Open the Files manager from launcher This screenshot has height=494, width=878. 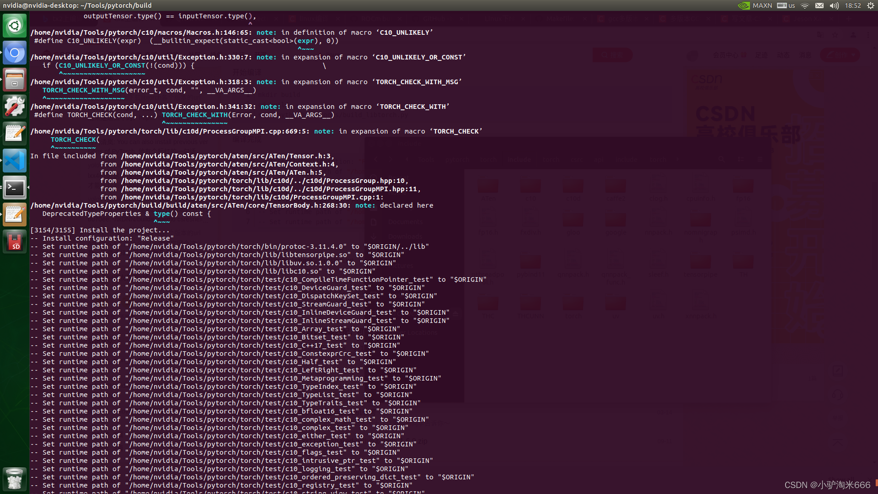pyautogui.click(x=15, y=80)
